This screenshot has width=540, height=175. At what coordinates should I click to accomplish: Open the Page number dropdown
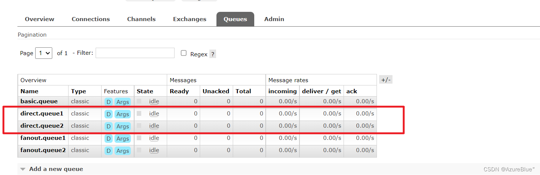pos(44,53)
